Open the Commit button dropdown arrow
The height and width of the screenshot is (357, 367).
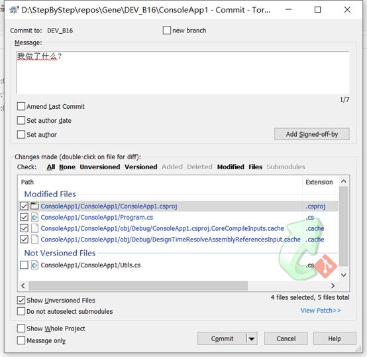point(252,338)
